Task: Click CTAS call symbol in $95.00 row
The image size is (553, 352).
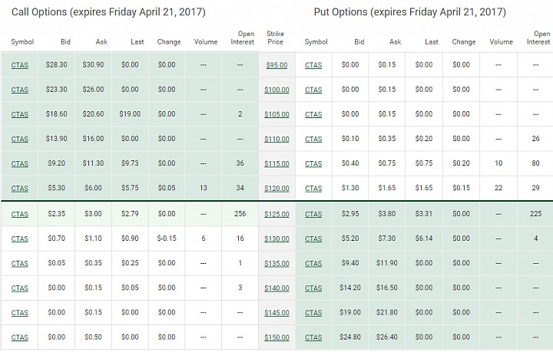Action: [20, 65]
